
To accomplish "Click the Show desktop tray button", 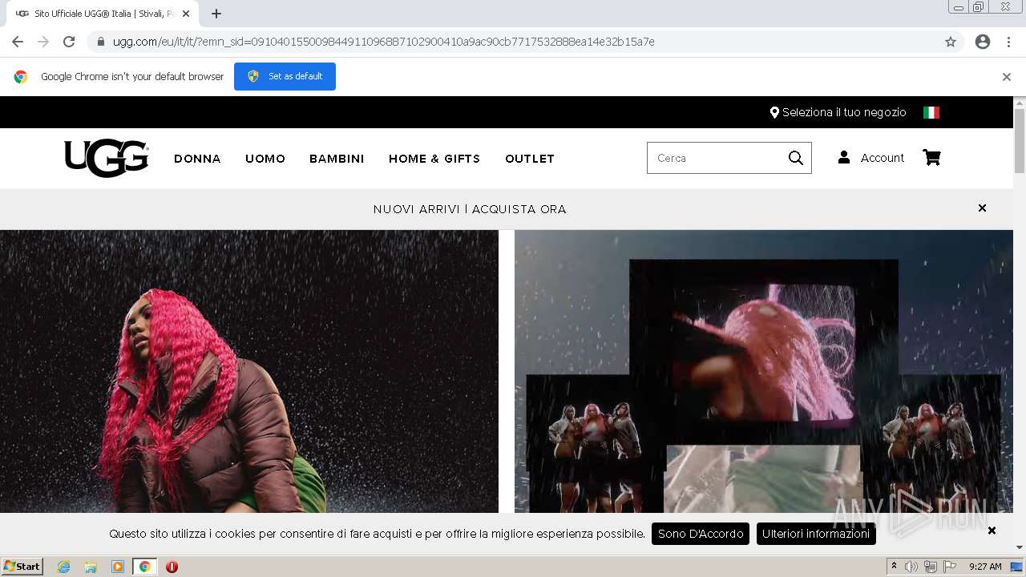I will (1016, 567).
